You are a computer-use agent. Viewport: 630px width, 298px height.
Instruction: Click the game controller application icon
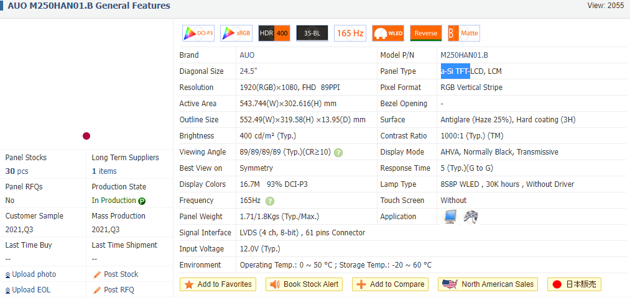coord(471,217)
